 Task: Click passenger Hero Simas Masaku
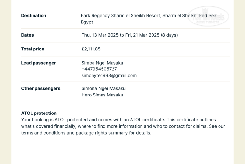[x=102, y=95]
